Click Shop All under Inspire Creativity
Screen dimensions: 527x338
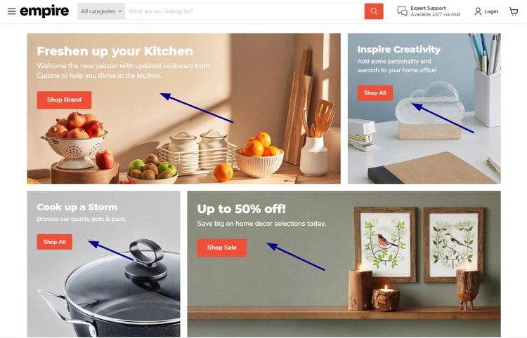375,93
